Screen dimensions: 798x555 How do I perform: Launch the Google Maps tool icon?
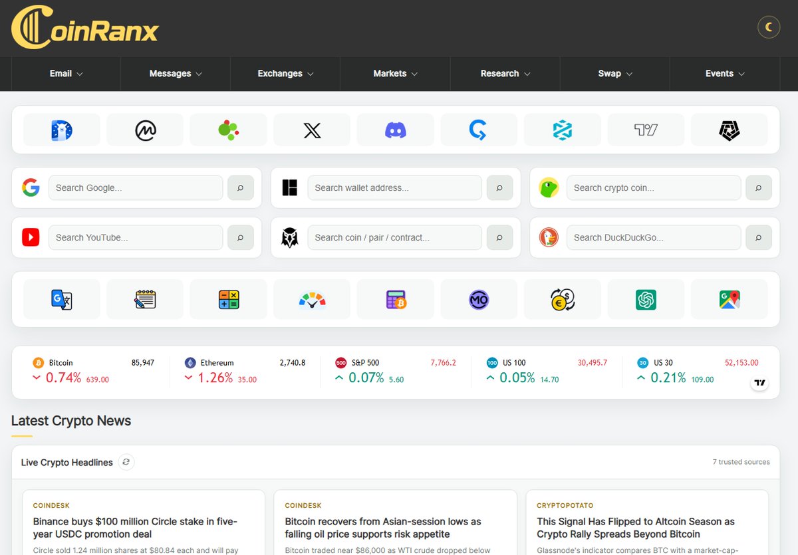tap(730, 299)
